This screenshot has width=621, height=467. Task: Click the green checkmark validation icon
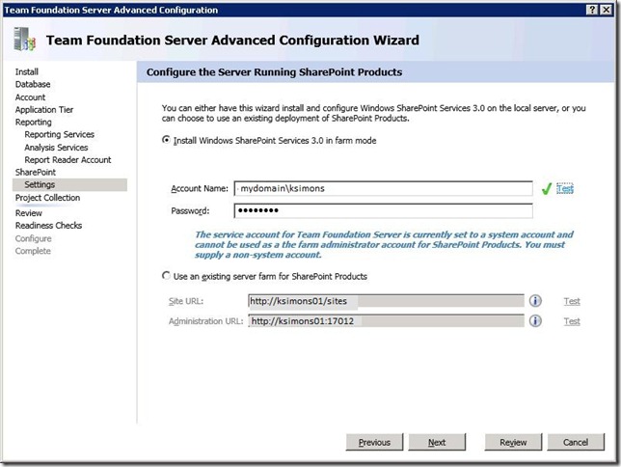pyautogui.click(x=545, y=189)
